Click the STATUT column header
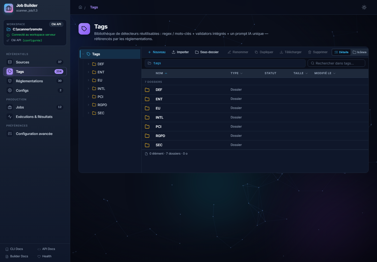This screenshot has width=377, height=262. (x=270, y=73)
